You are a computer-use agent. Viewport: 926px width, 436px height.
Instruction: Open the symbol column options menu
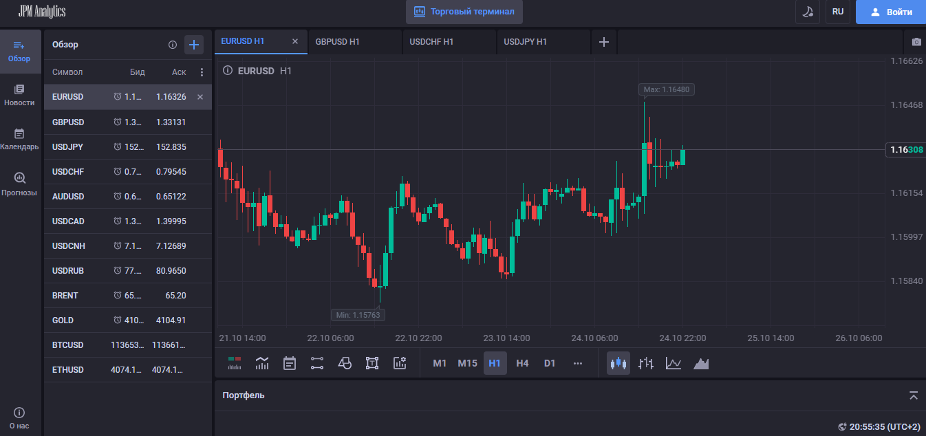pyautogui.click(x=202, y=72)
